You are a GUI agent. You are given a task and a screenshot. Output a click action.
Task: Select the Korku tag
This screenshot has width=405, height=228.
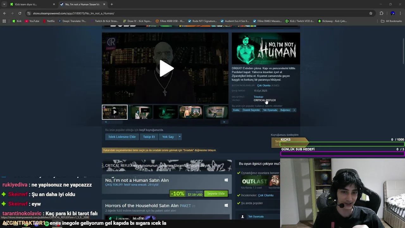pyautogui.click(x=236, y=110)
